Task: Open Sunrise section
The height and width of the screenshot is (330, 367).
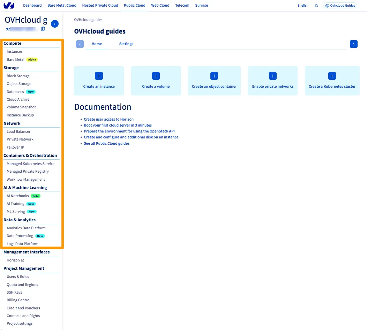Action: [x=202, y=5]
